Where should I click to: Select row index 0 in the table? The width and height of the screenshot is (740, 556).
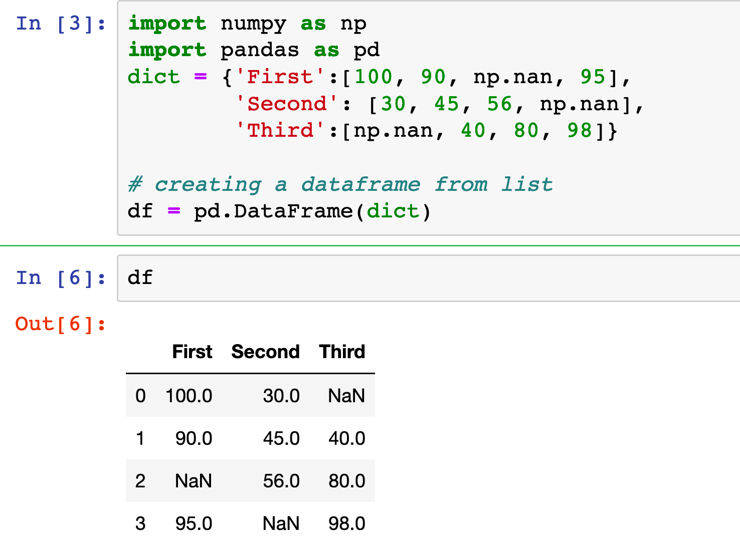pyautogui.click(x=140, y=396)
